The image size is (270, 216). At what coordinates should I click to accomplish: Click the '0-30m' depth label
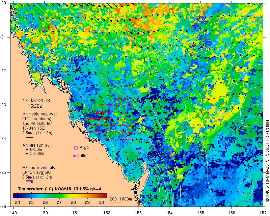tap(36, 150)
